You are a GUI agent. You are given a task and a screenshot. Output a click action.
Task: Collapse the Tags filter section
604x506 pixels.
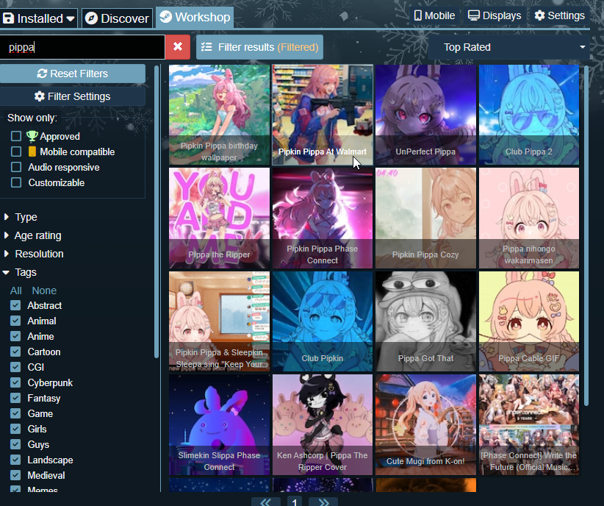coord(20,273)
